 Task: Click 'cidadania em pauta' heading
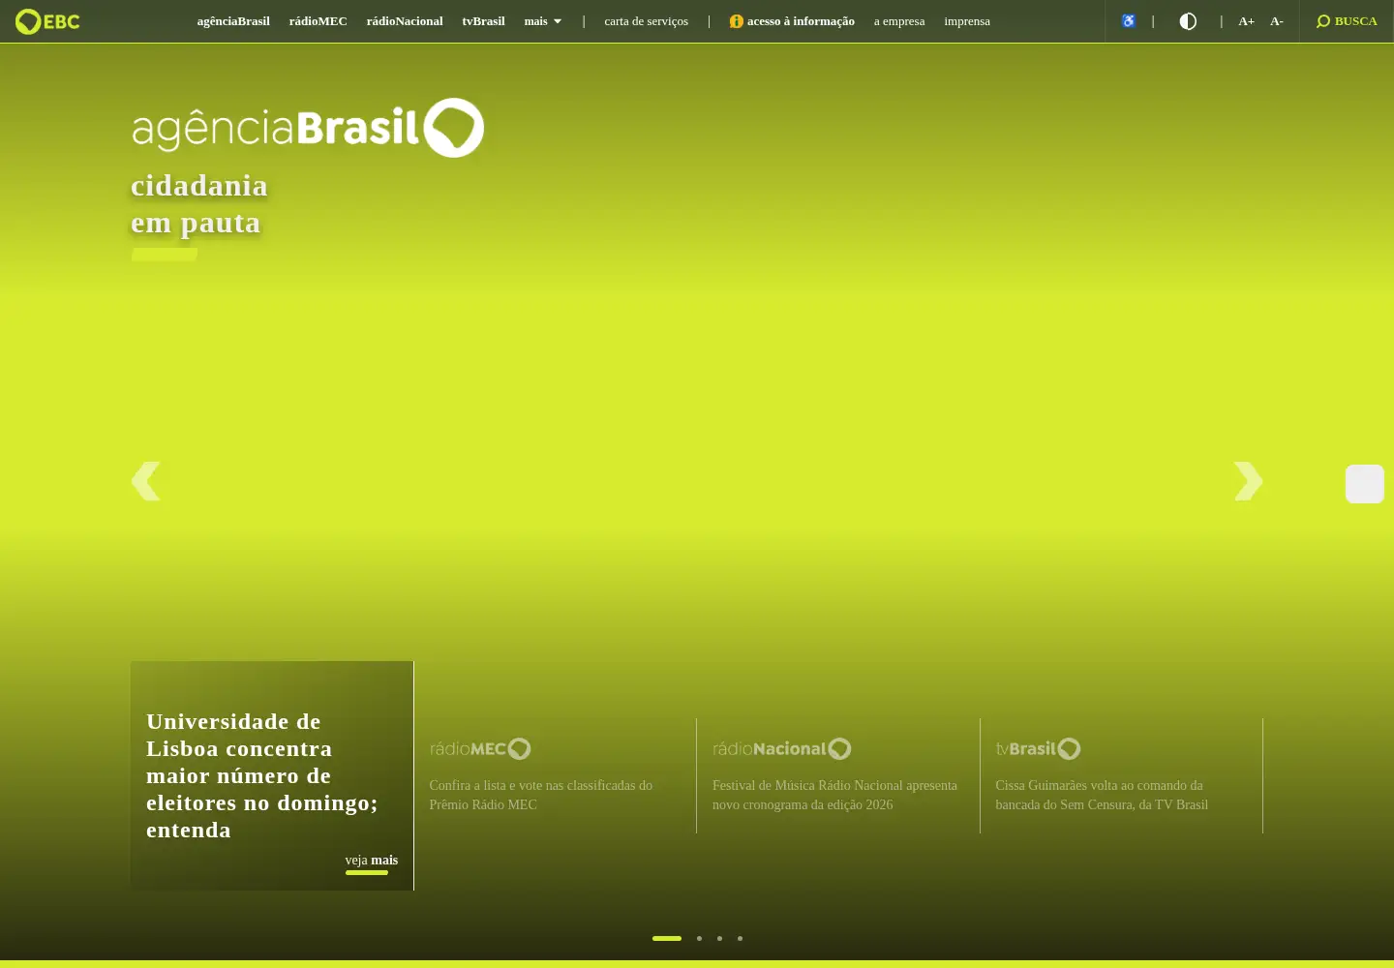click(x=199, y=204)
